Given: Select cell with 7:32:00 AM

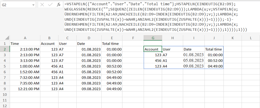Looking at the screenshot, I should click(25, 78).
